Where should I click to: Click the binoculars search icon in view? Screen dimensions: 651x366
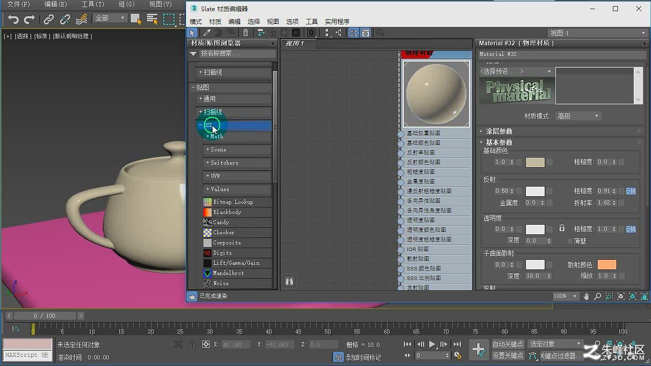(x=289, y=281)
